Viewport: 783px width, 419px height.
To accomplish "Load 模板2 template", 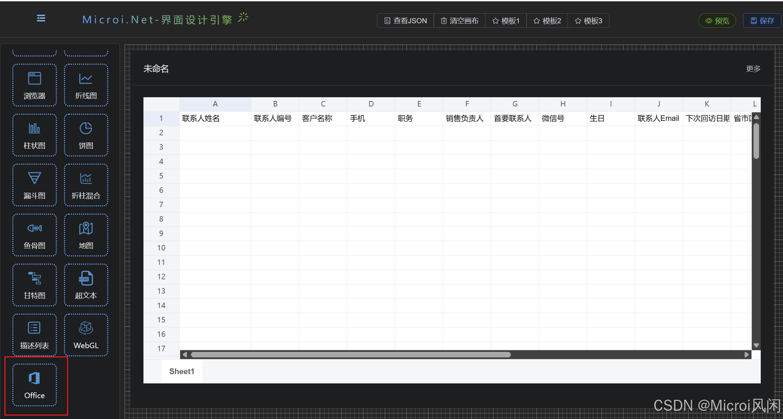I will tap(547, 21).
